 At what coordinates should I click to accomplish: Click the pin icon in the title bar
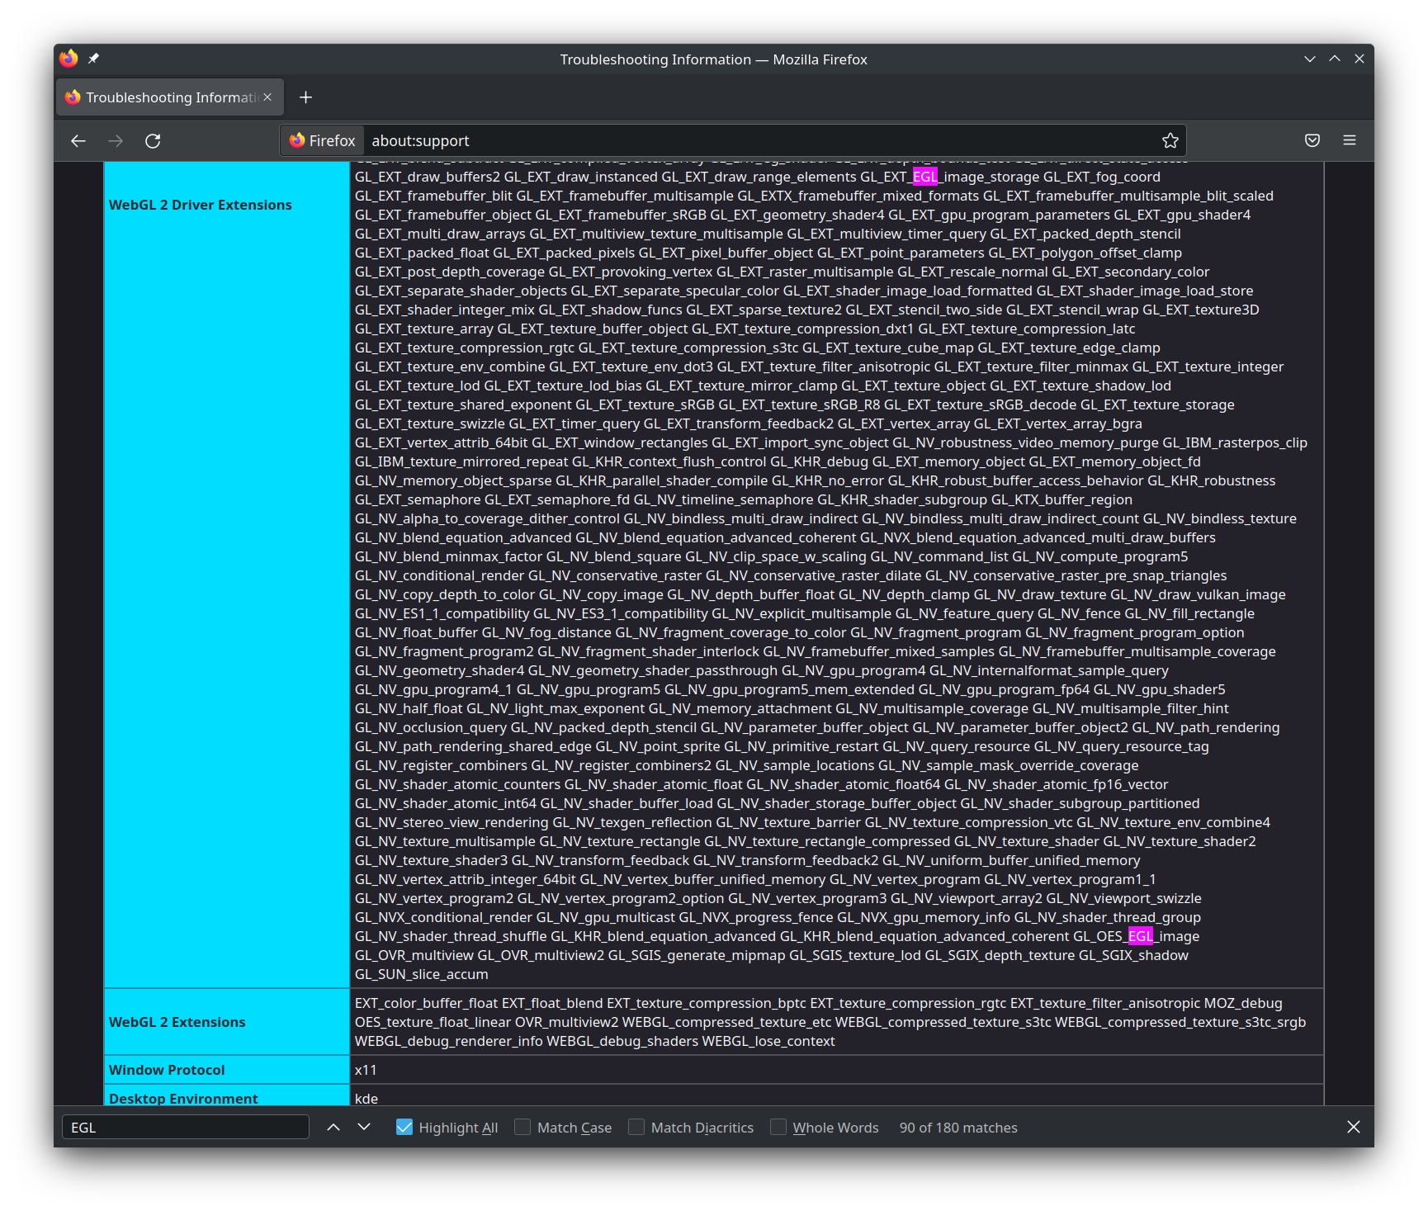click(94, 58)
